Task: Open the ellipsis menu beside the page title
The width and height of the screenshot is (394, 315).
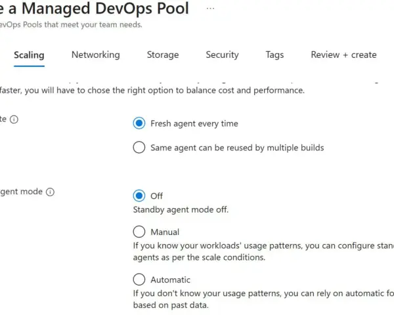Action: tap(210, 9)
